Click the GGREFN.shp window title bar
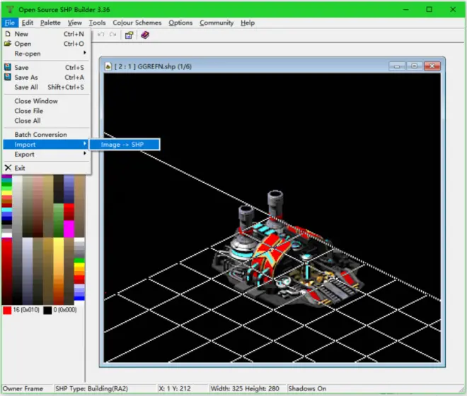Image resolution: width=467 pixels, height=396 pixels. (x=272, y=66)
